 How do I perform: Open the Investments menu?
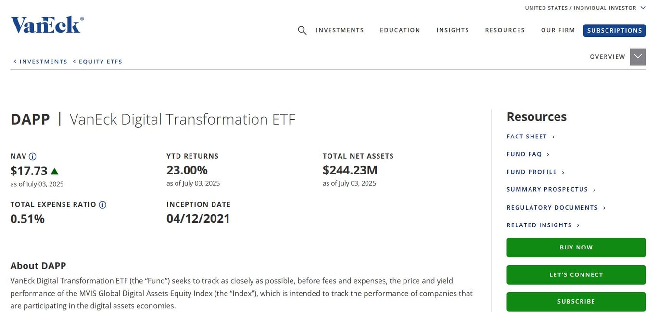coord(340,30)
